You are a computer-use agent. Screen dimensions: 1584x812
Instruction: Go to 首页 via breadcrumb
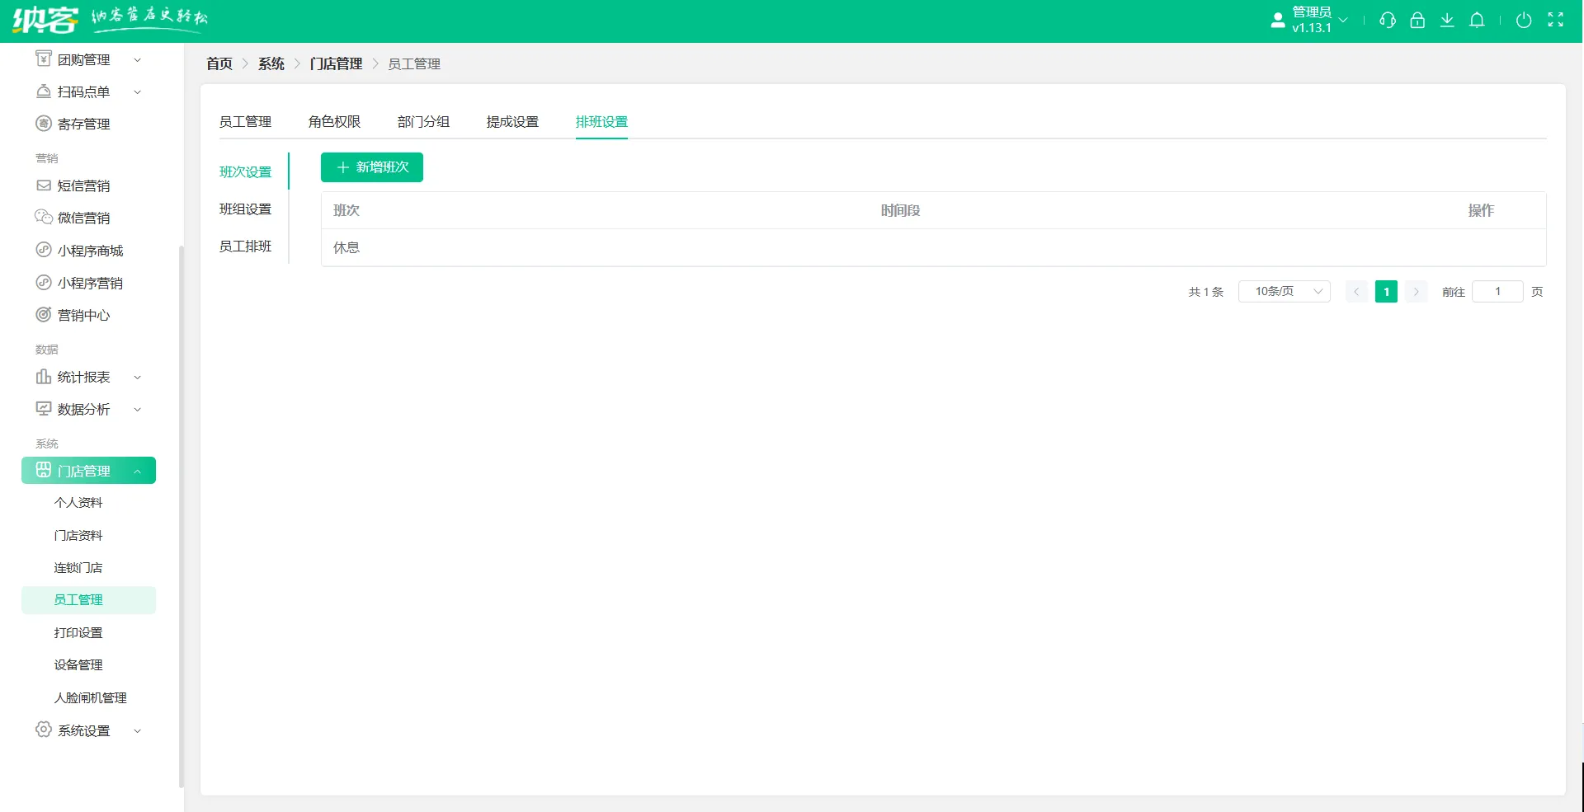[x=219, y=64]
